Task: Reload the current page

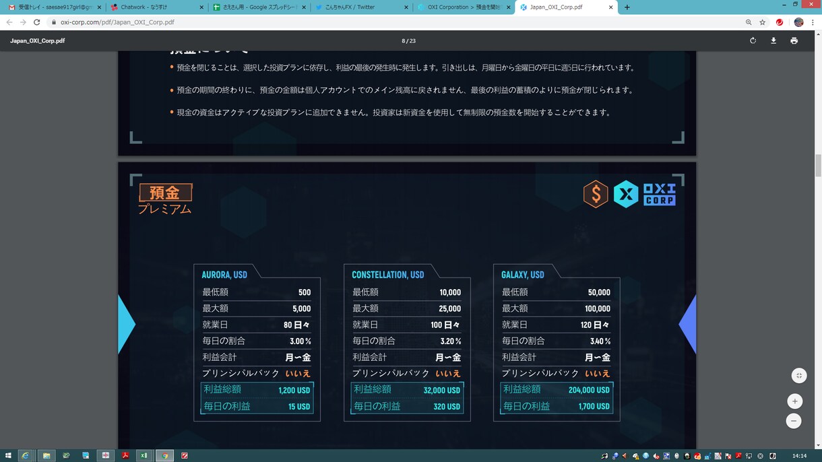Action: [37, 22]
